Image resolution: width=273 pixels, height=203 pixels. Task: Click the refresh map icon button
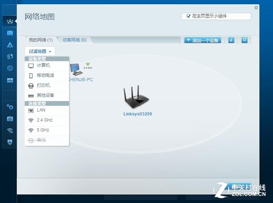click(x=244, y=40)
